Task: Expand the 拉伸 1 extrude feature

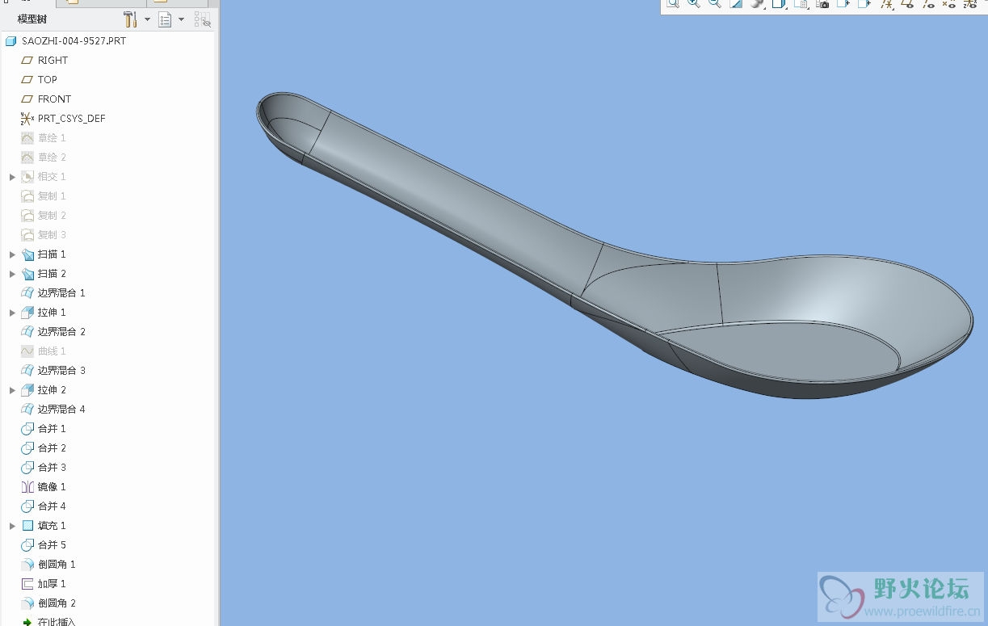Action: (12, 312)
